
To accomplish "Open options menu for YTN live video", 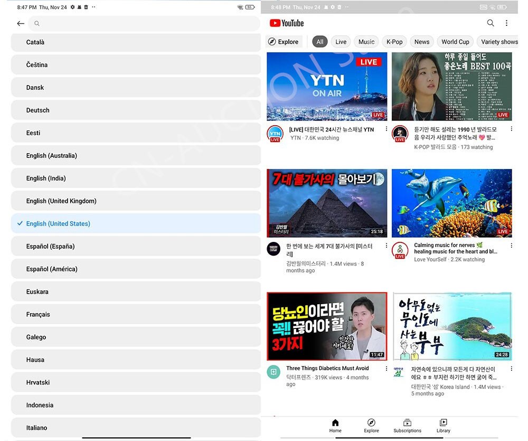I will [x=386, y=129].
